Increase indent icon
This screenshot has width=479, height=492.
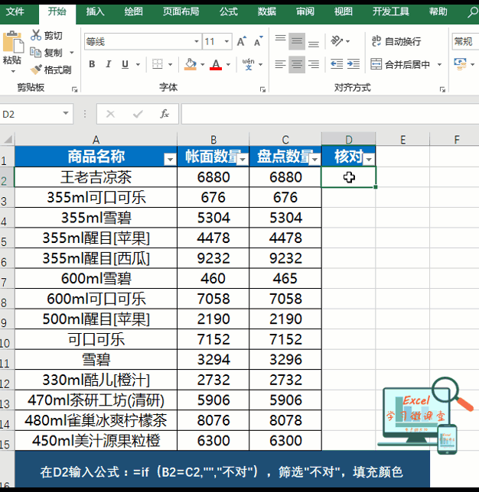pyautogui.click(x=354, y=64)
